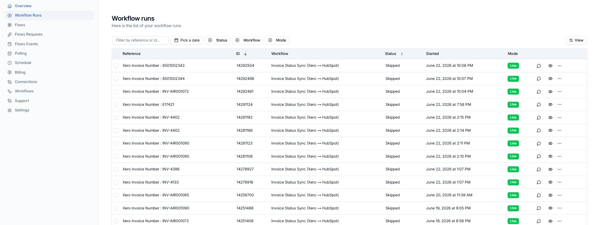Click the Connections icon in sidebar
This screenshot has height=225, width=599.
(9, 82)
